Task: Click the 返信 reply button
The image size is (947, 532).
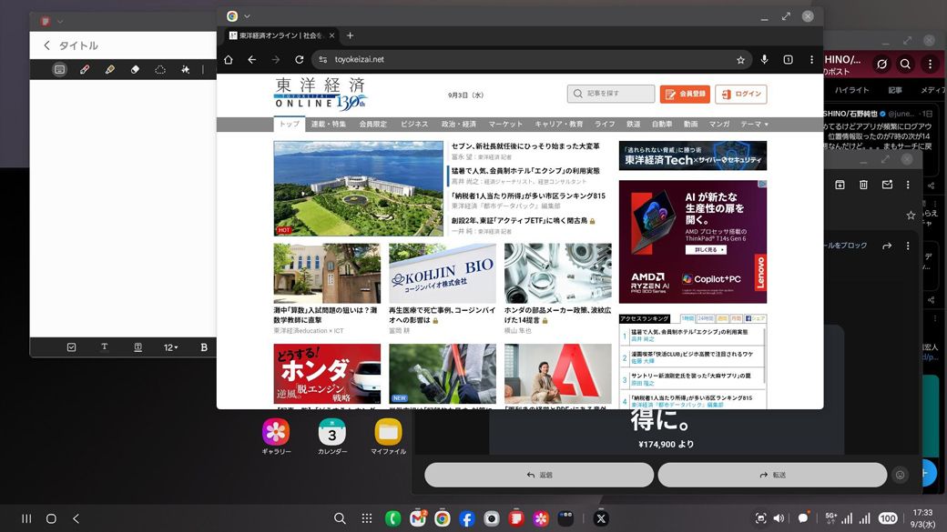Action: click(x=539, y=475)
